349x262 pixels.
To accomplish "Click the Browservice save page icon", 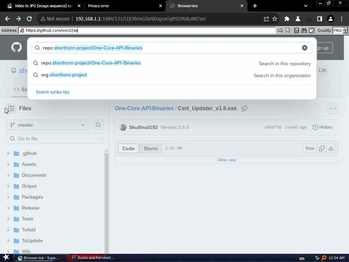I will click(297, 30).
